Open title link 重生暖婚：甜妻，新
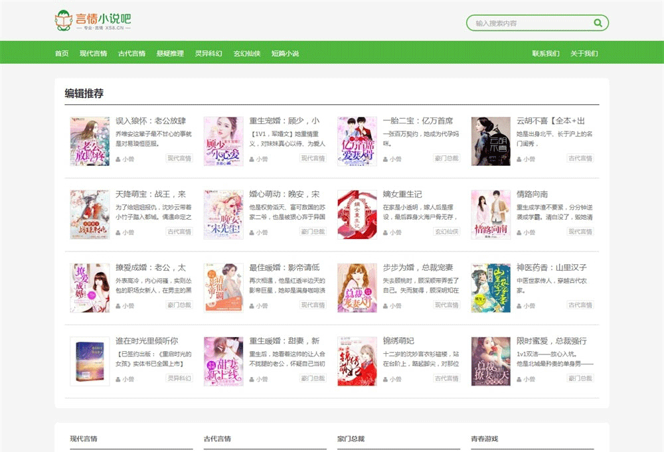664x452 pixels. [284, 340]
